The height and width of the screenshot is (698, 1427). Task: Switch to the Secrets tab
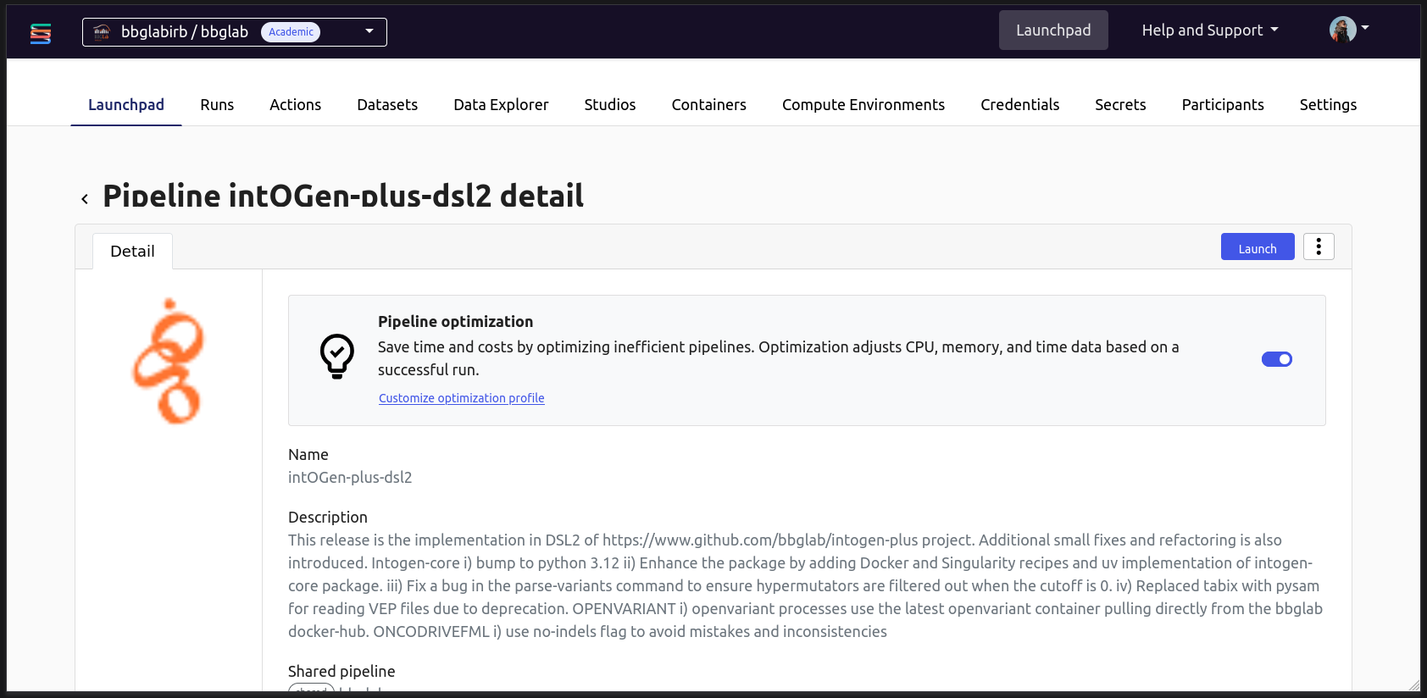(1120, 105)
